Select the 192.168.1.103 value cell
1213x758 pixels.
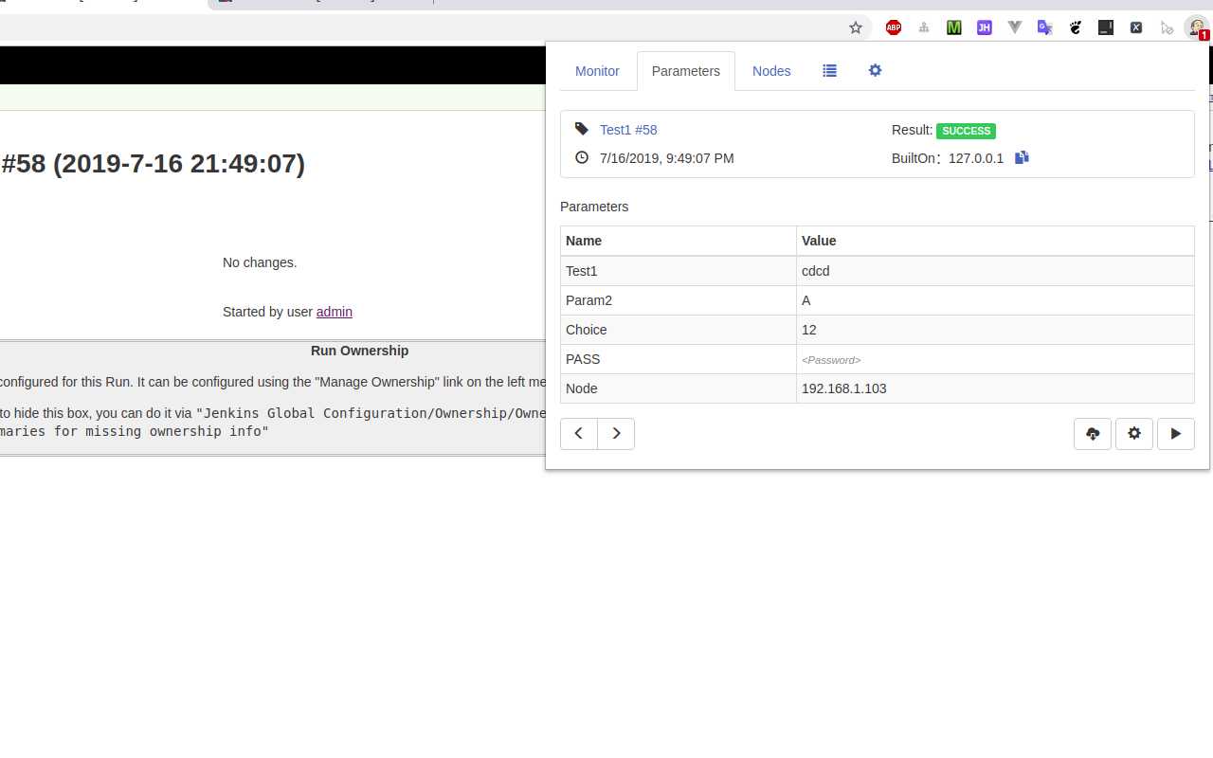tap(995, 388)
